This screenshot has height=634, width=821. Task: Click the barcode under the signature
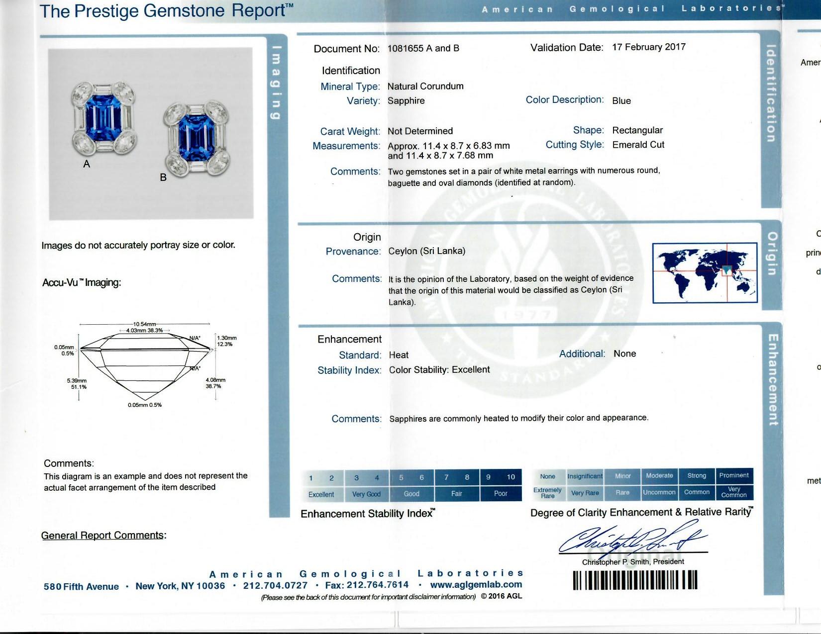[635, 580]
